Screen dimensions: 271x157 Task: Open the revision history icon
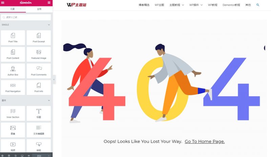(16, 156)
